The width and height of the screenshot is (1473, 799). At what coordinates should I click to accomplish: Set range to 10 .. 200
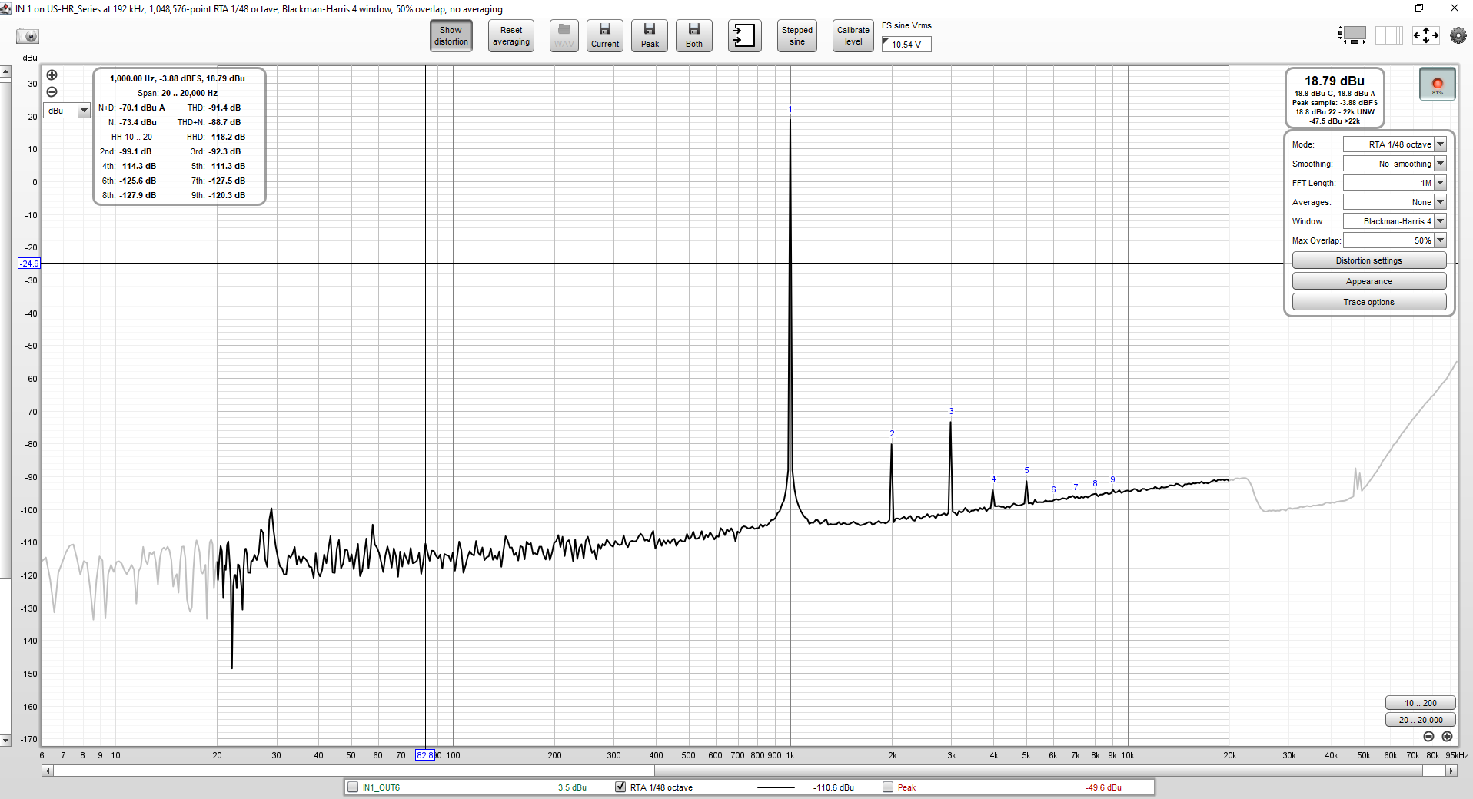[1420, 703]
